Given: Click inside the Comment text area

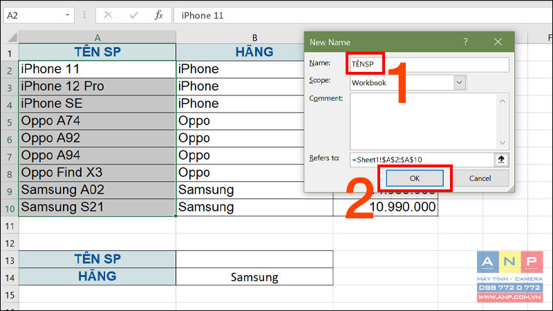Looking at the screenshot, I should pos(423,122).
